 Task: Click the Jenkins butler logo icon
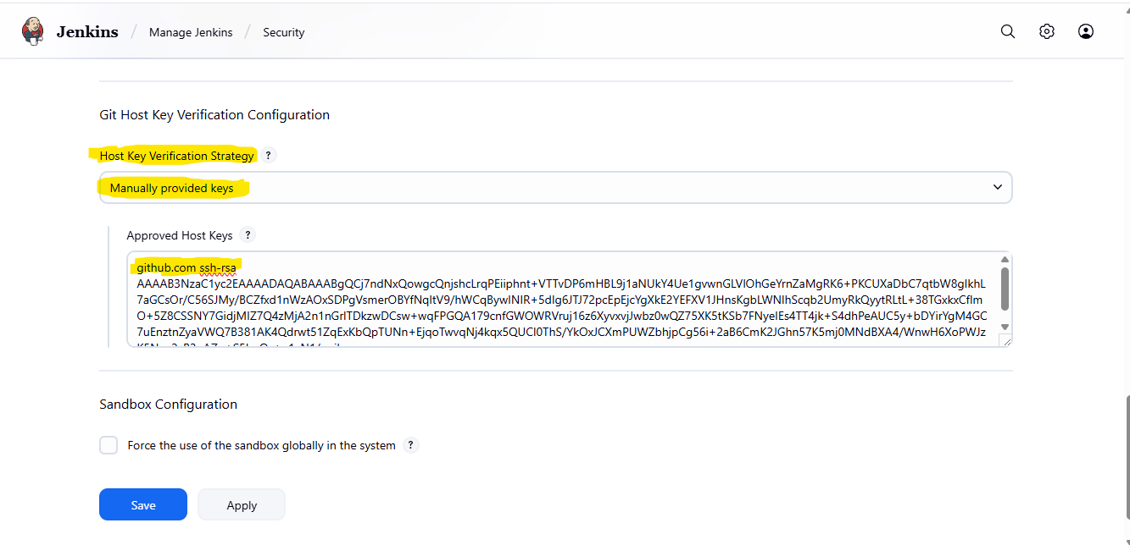33,31
